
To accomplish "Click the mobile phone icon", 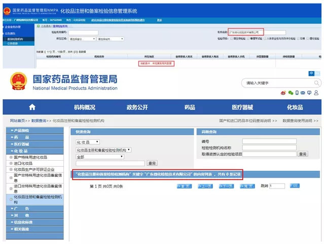I will (297, 93).
